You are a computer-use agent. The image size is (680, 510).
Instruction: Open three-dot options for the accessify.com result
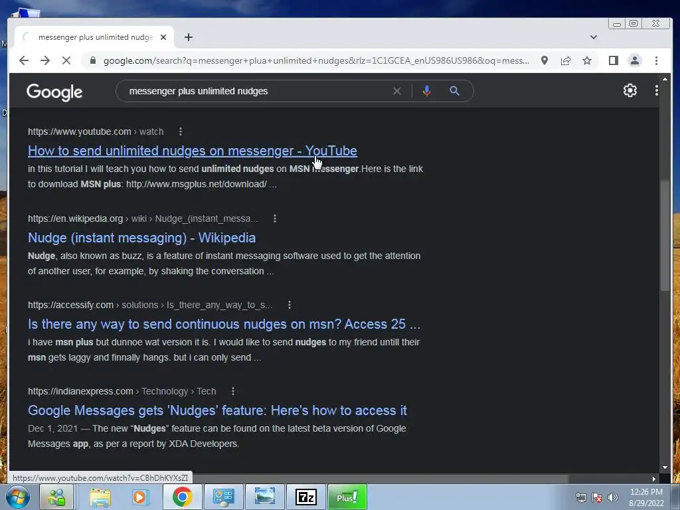(290, 305)
